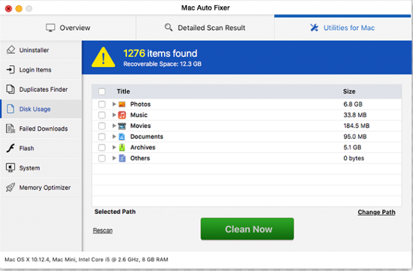The width and height of the screenshot is (413, 271).
Task: Click the Others file icon
Action: click(122, 158)
